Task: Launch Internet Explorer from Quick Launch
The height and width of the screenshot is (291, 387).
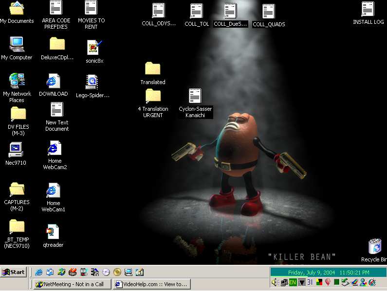Action: tap(39, 272)
